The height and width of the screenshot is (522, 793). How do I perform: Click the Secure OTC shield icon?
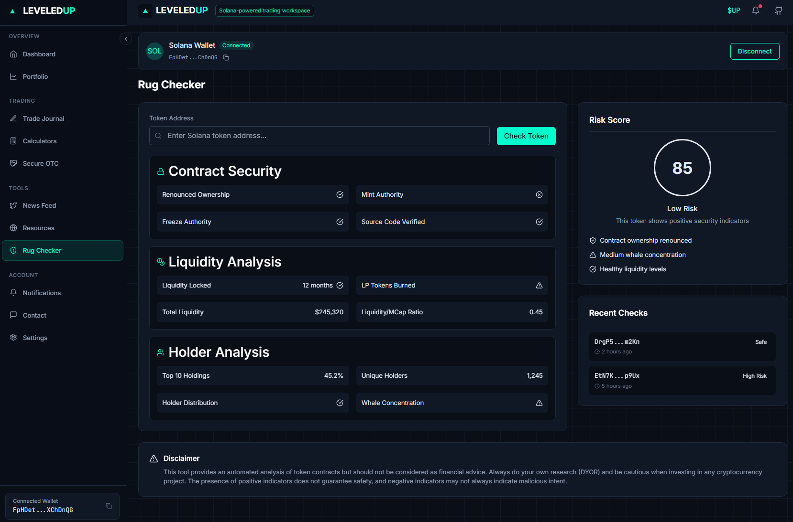click(14, 163)
